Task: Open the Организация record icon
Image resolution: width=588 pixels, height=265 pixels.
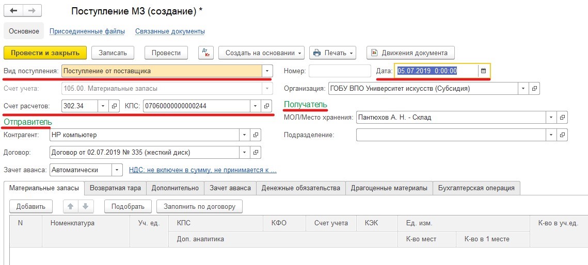Action: [x=535, y=88]
